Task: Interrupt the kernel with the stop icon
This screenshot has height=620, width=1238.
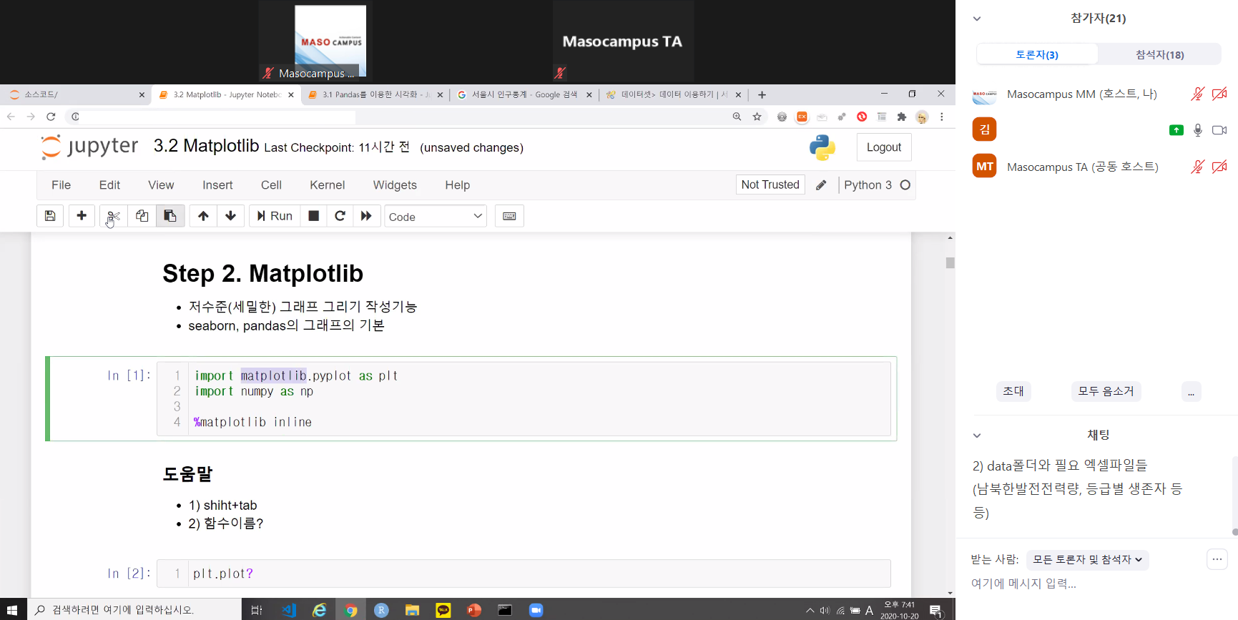Action: pos(313,216)
